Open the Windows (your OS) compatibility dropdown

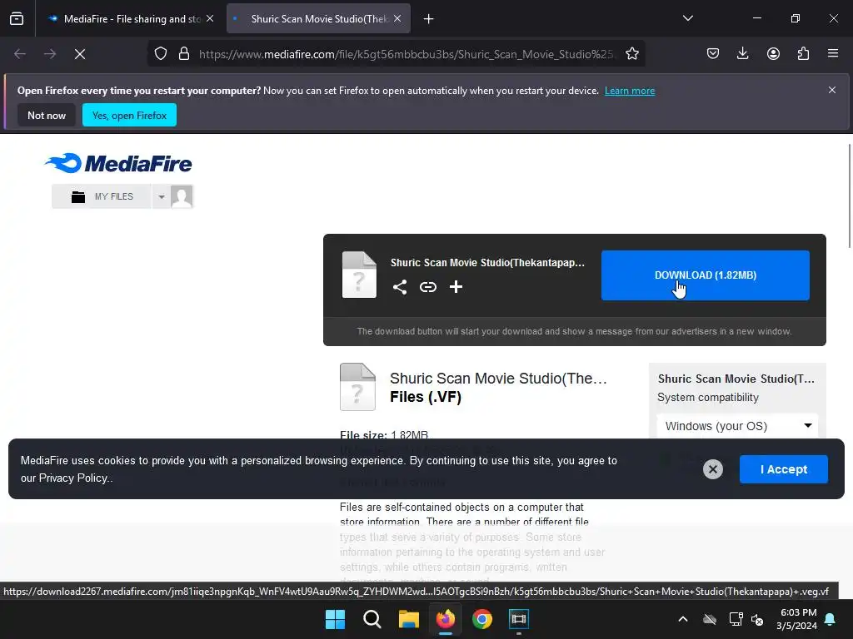(737, 426)
